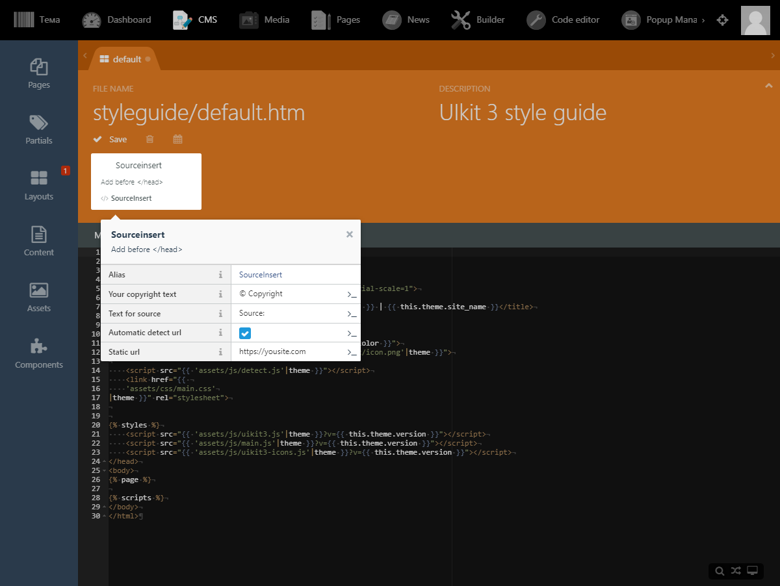The height and width of the screenshot is (586, 780).
Task: Toggle the Automatic detect url checkbox
Action: click(x=245, y=333)
